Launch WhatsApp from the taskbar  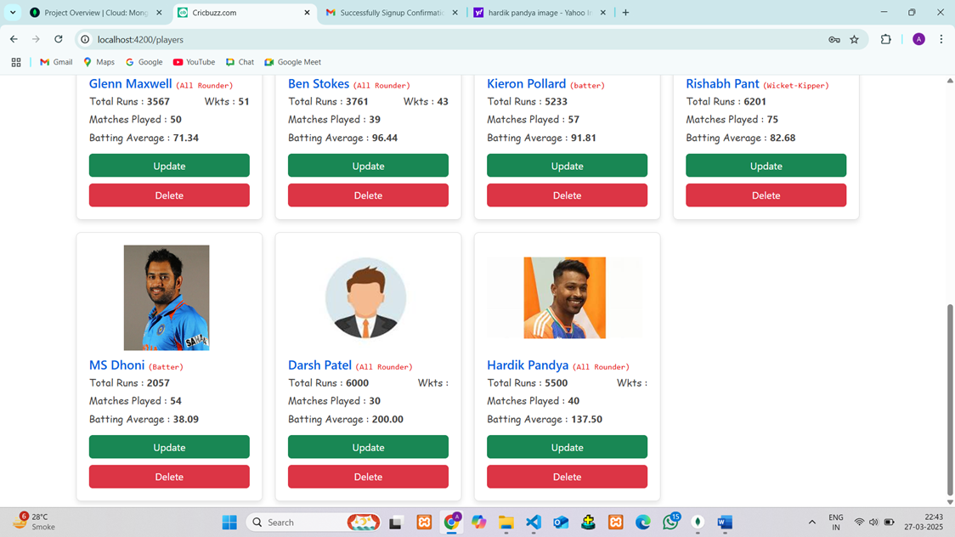coord(670,523)
